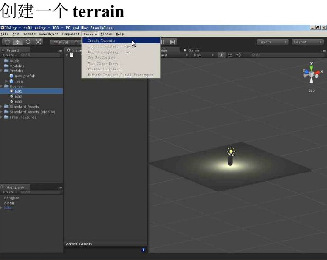Open the Layout dropdown
Viewport: 327px width, 260px height.
tap(308, 42)
